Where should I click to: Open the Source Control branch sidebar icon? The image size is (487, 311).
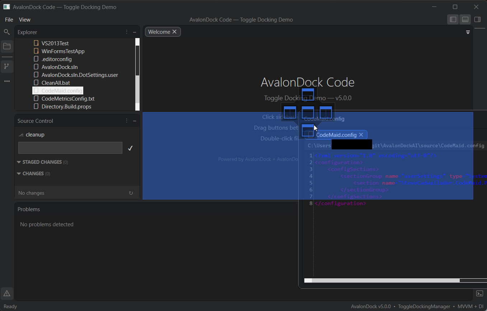6,66
